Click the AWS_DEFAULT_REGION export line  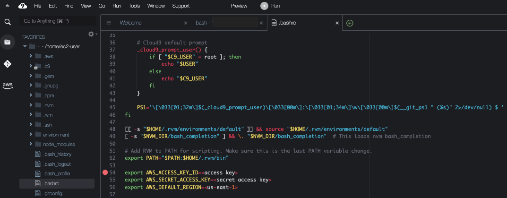click(x=181, y=187)
